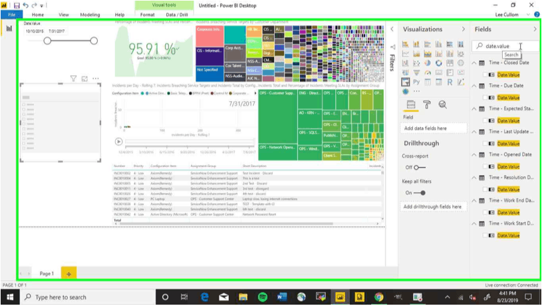Select the Donut chart visualization
542x306 pixels.
point(439,63)
